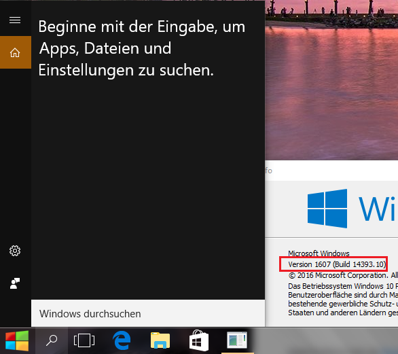Open the feedback icon in search sidebar

(15, 283)
